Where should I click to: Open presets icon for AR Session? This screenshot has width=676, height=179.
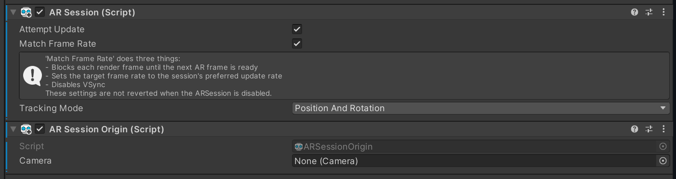(x=649, y=13)
